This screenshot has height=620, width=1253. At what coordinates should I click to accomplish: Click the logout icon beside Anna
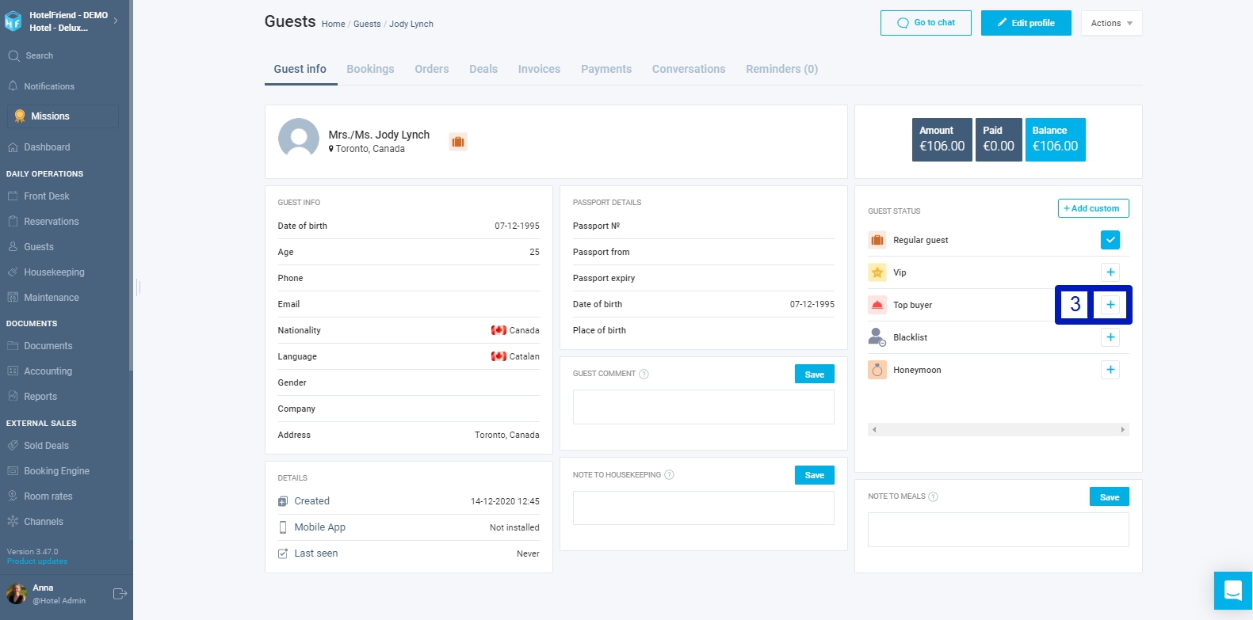tap(120, 594)
